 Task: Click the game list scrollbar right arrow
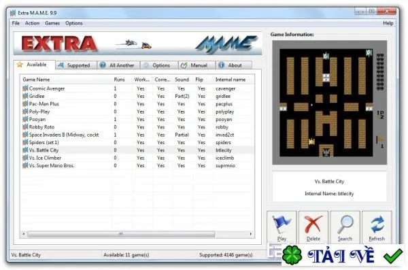(250, 234)
